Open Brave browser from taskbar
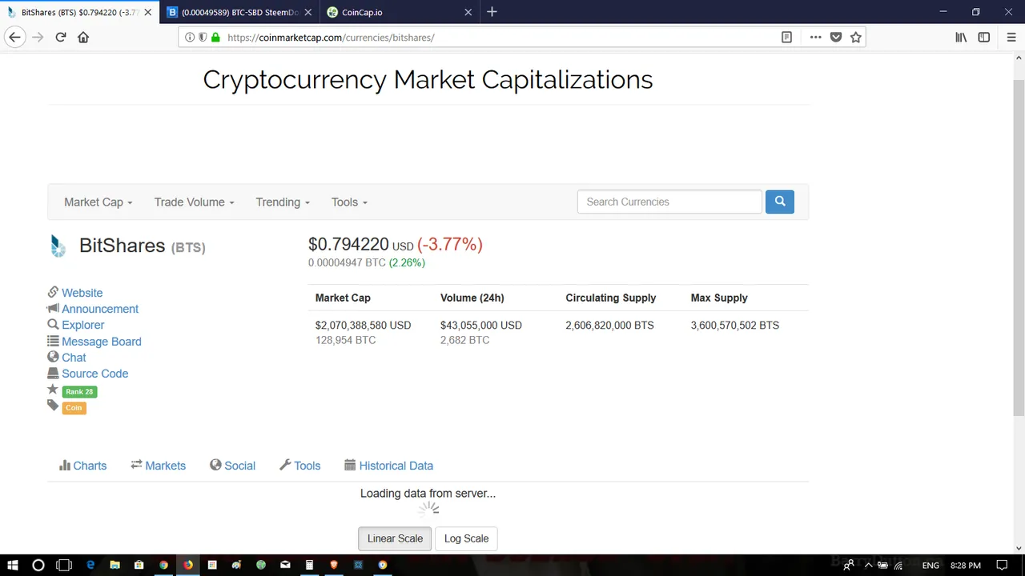The width and height of the screenshot is (1025, 576). (x=334, y=565)
